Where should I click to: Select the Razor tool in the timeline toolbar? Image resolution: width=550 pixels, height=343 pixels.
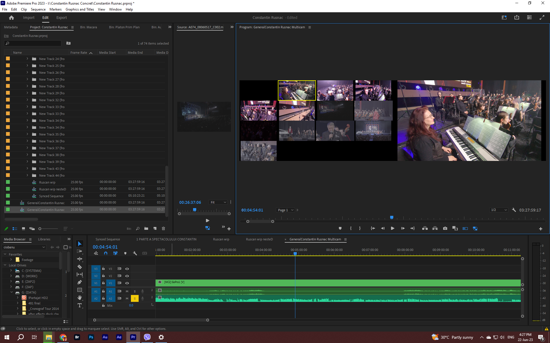click(x=80, y=267)
